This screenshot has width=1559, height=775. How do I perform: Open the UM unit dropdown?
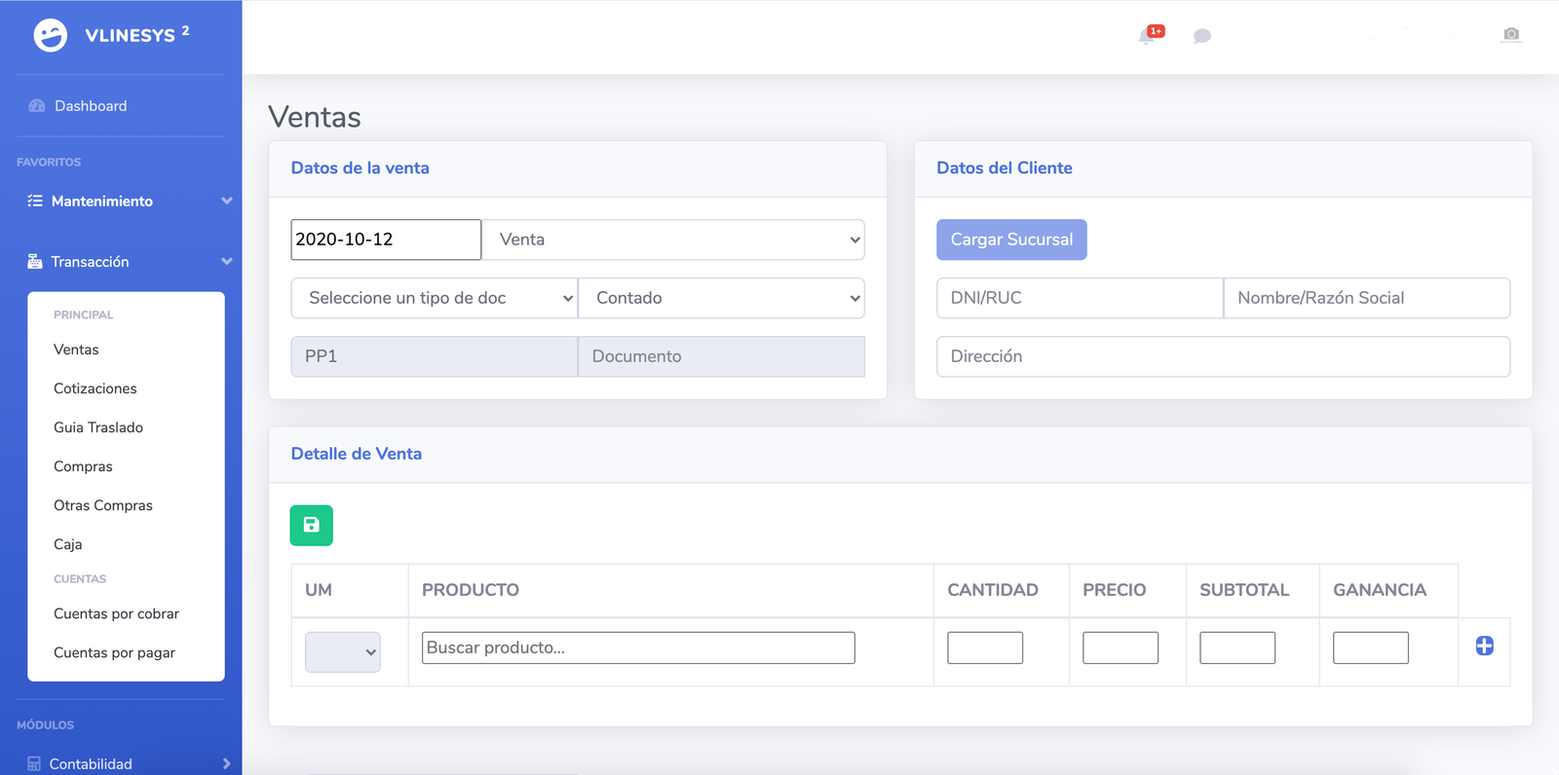pyautogui.click(x=343, y=652)
